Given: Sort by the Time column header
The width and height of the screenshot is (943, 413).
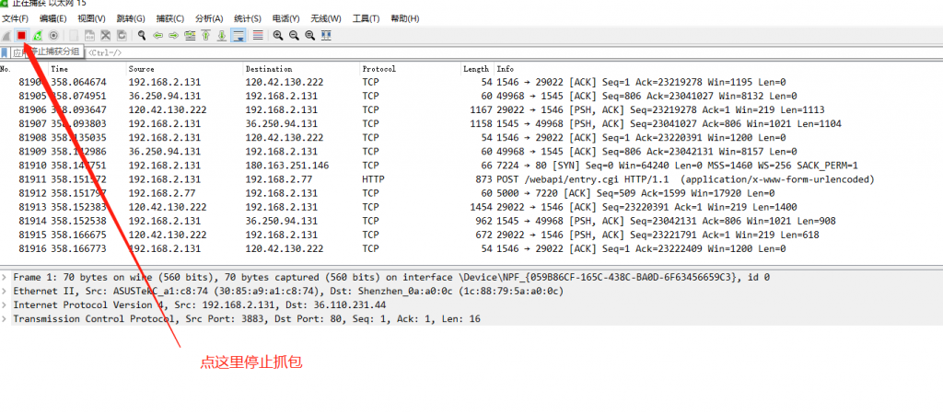Looking at the screenshot, I should [87, 69].
